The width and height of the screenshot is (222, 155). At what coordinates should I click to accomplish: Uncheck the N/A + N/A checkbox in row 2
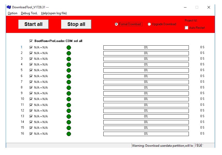click(31, 53)
